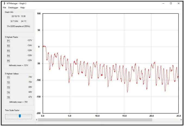Click the -70V value for valley T2
This screenshot has height=126, width=184.
click(30, 82)
